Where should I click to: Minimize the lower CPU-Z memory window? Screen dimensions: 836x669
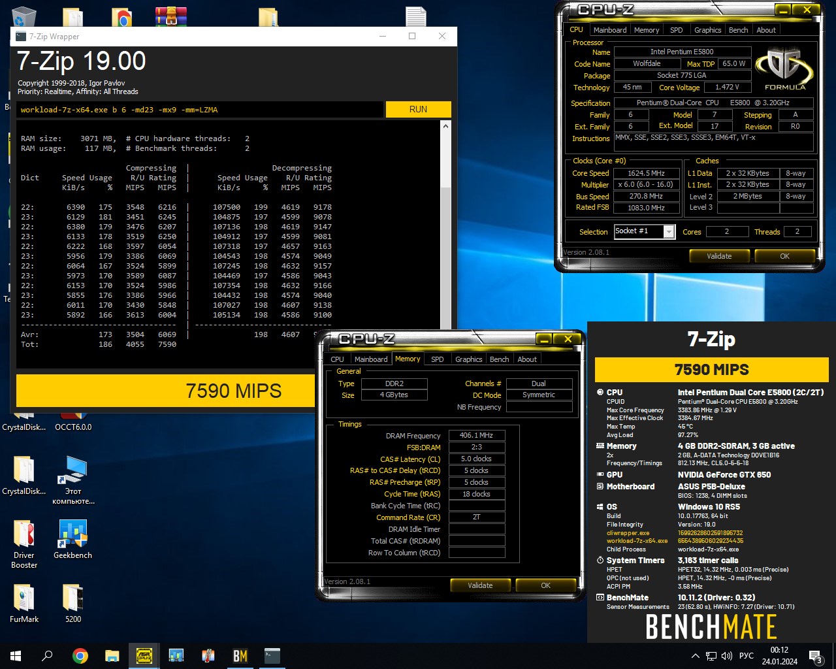(545, 339)
